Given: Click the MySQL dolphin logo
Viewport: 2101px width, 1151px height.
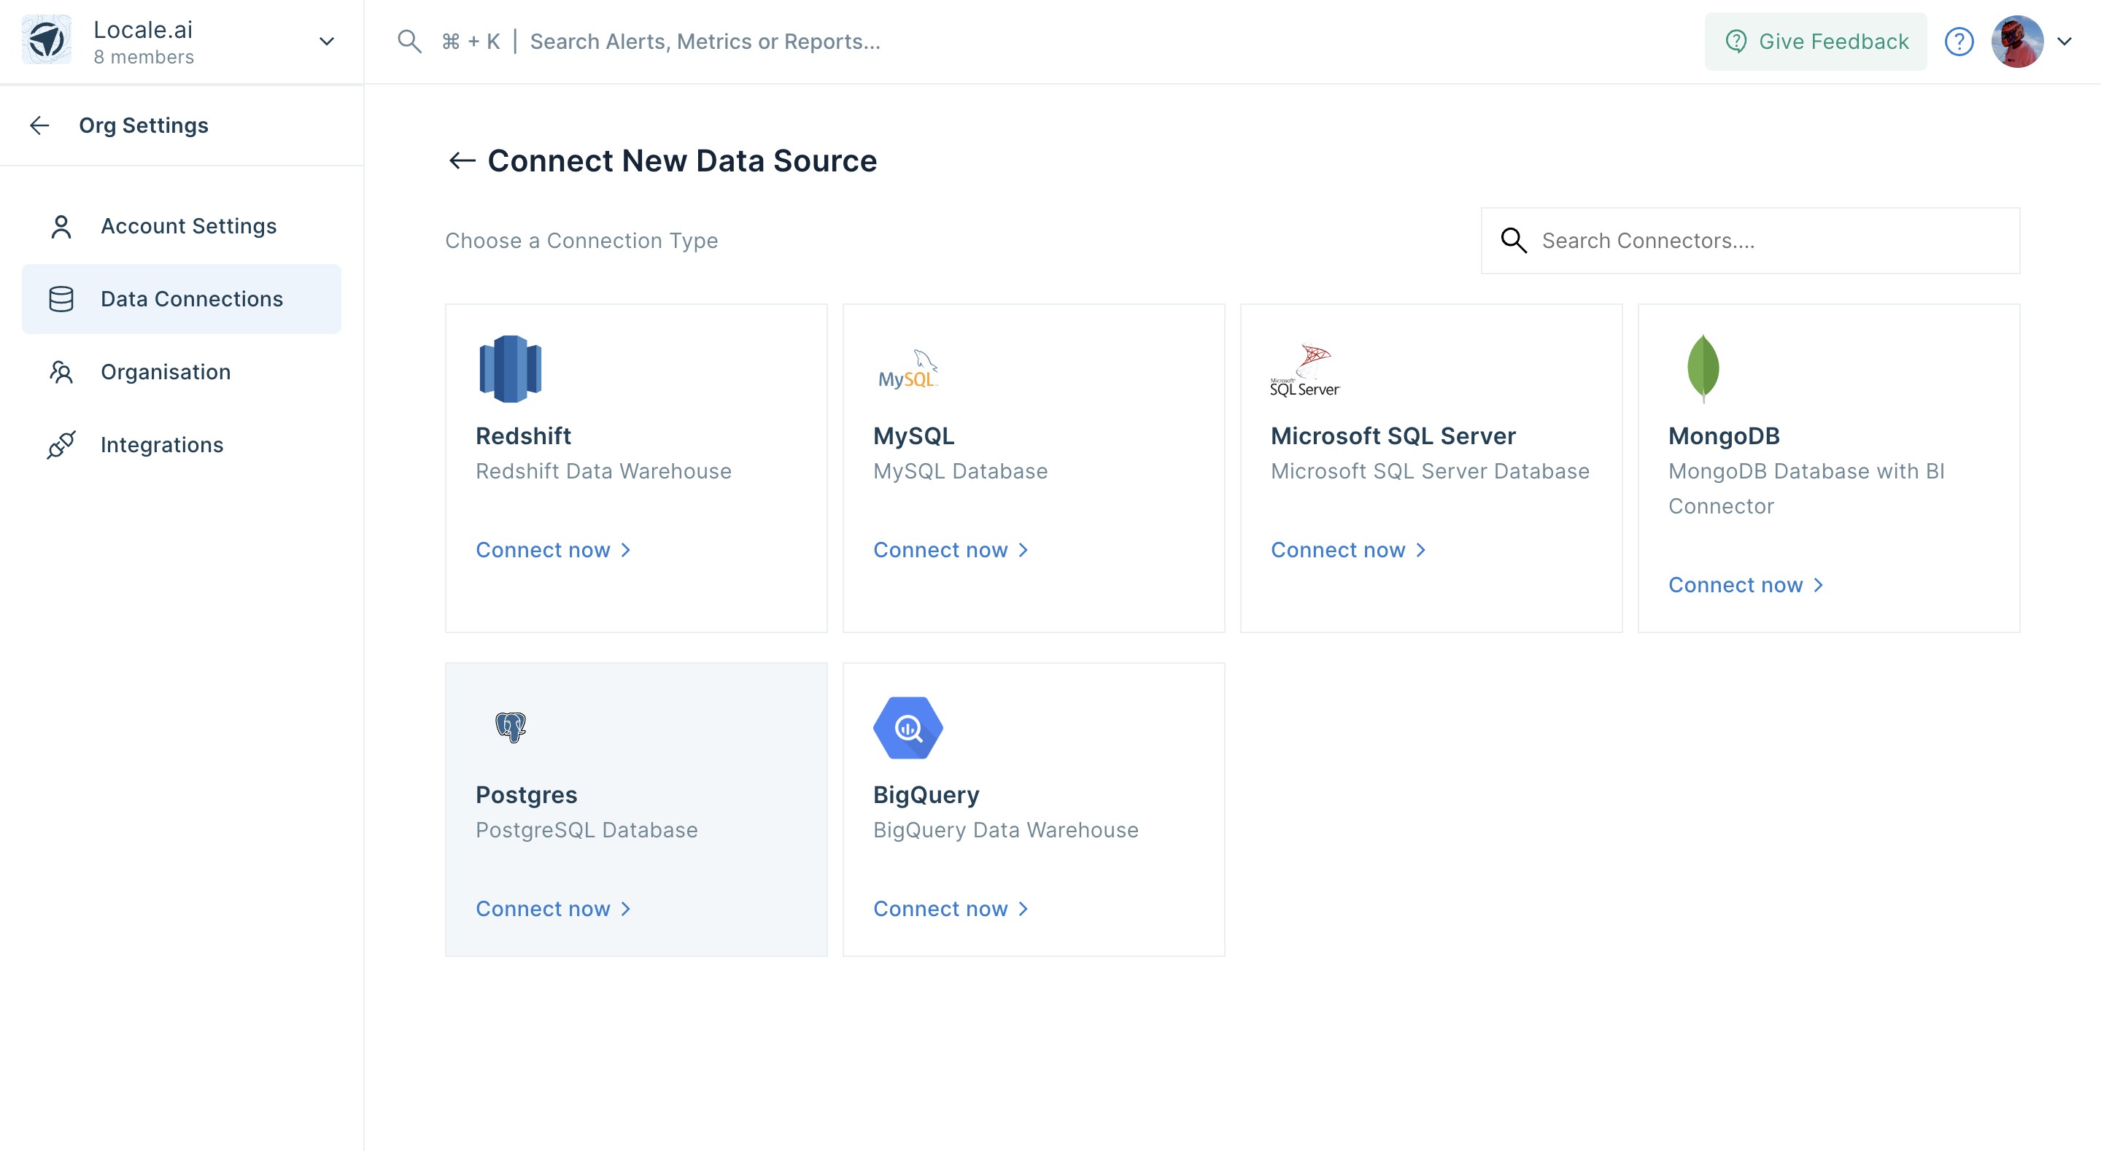Looking at the screenshot, I should click(908, 370).
